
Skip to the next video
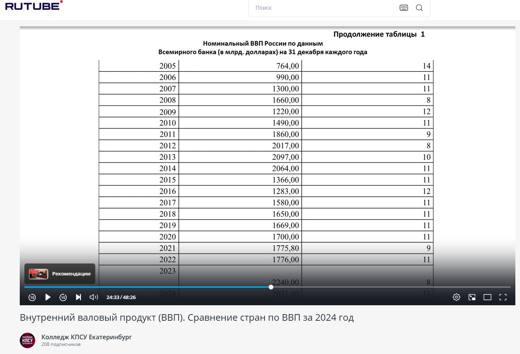pyautogui.click(x=79, y=297)
